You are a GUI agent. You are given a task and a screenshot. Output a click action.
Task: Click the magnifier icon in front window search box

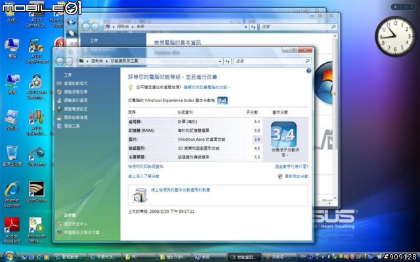click(x=308, y=61)
